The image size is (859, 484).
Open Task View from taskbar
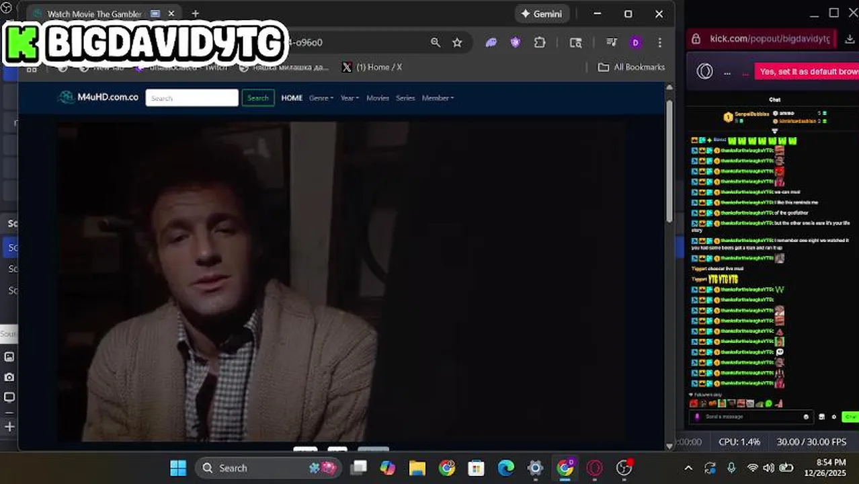pos(359,468)
